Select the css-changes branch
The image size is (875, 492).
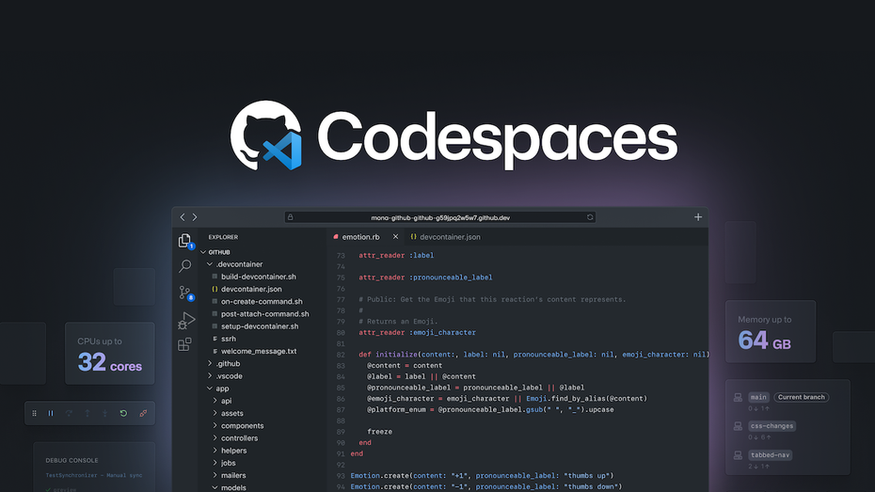(x=772, y=426)
